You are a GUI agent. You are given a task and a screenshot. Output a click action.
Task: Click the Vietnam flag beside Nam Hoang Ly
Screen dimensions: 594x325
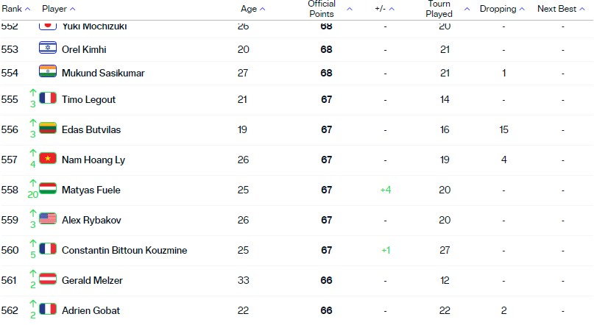point(48,158)
